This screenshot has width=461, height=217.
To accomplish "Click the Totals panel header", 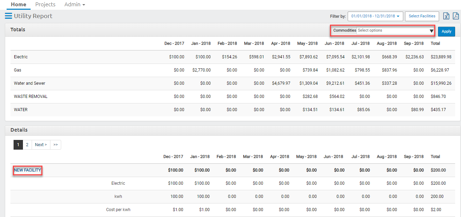I will tap(233, 30).
